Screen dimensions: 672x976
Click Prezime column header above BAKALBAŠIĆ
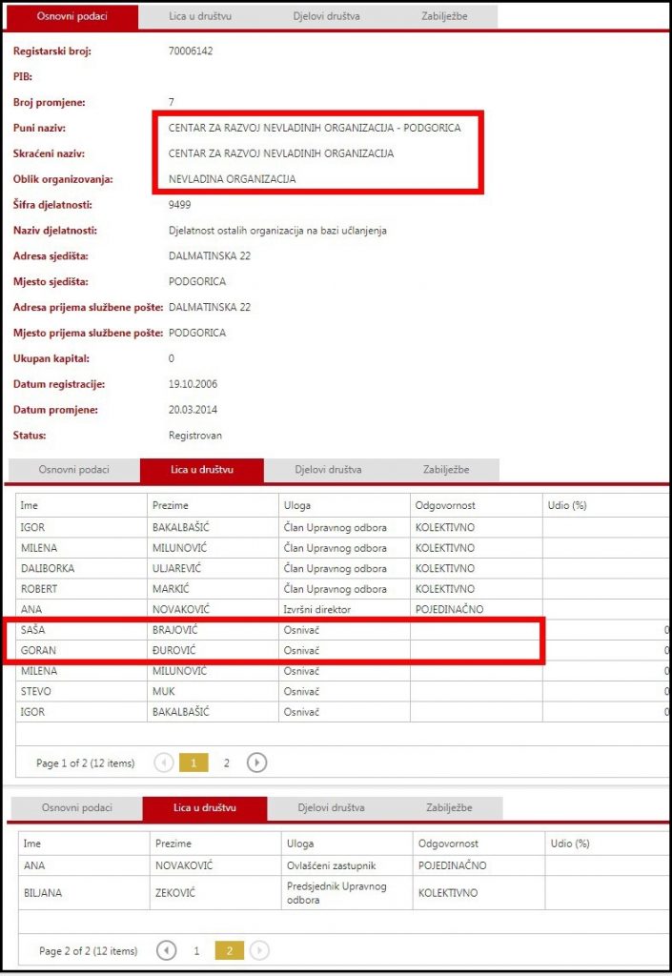(x=213, y=505)
